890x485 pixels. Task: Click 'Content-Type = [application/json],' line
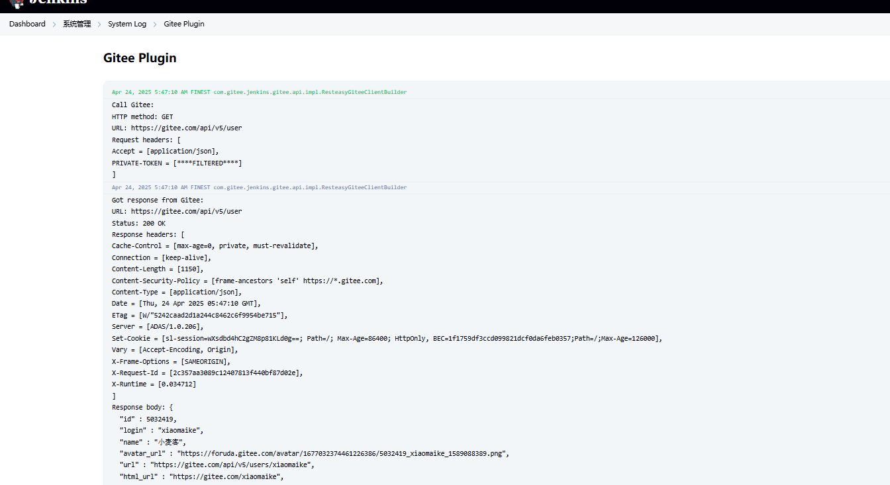177,292
